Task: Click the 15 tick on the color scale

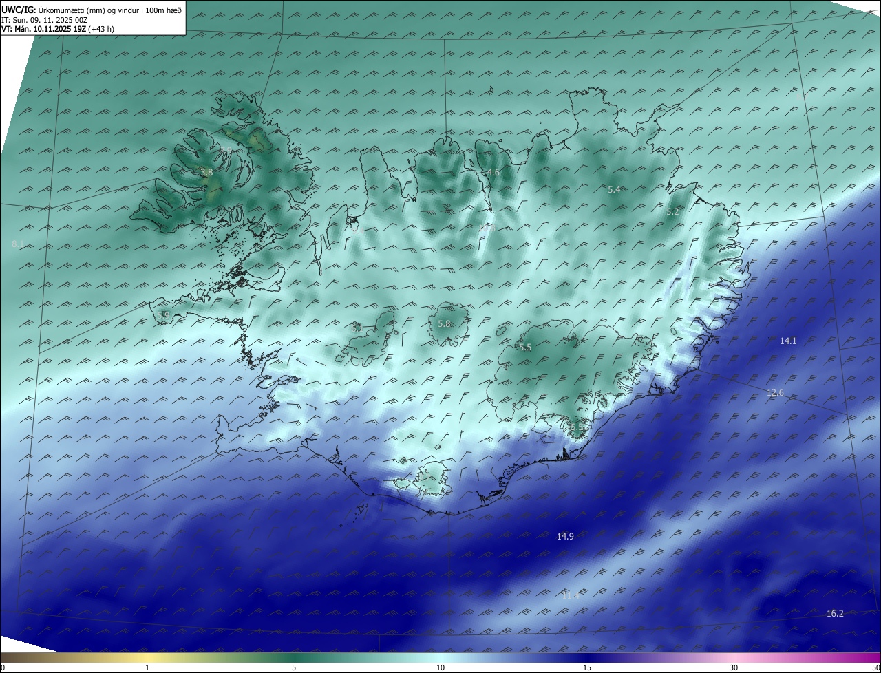Action: point(587,667)
